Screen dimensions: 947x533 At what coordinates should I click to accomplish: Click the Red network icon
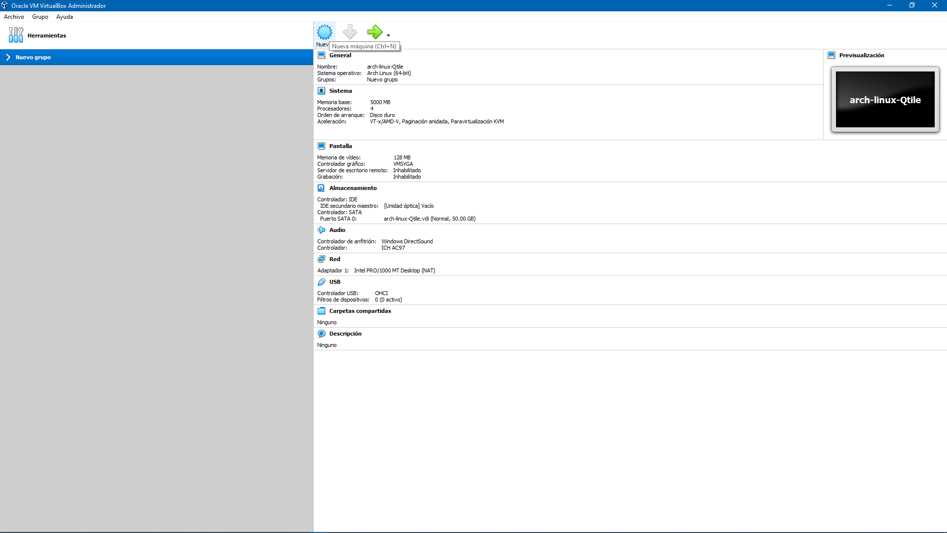click(x=321, y=259)
